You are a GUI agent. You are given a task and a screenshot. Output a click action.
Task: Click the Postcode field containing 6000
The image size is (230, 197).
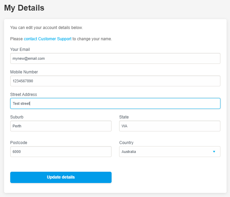[61, 152]
